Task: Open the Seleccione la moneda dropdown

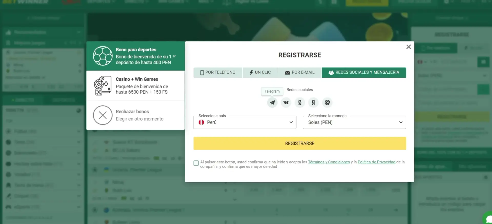Action: pos(354,122)
